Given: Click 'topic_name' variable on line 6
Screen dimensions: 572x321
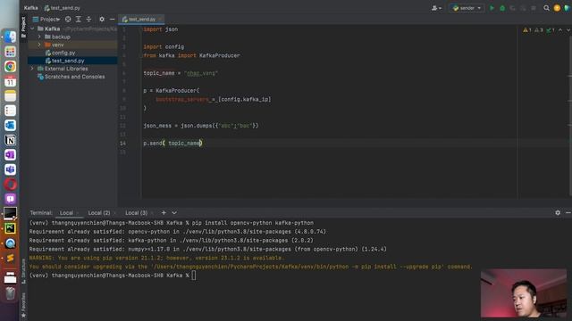Looking at the screenshot, I should click(159, 73).
